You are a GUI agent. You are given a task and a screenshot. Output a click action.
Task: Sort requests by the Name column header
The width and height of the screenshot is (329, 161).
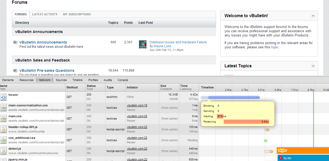32,87
